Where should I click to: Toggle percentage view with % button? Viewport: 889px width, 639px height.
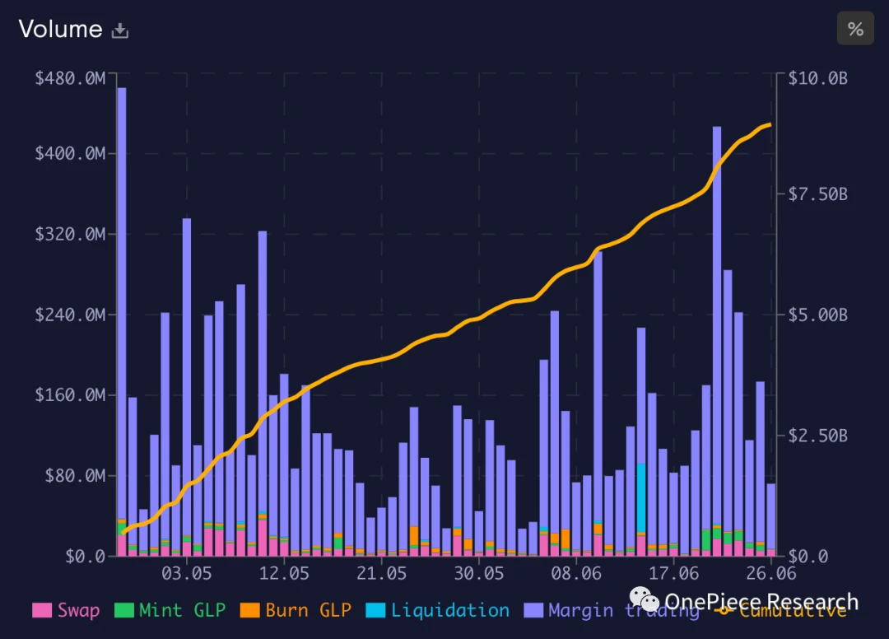click(855, 28)
